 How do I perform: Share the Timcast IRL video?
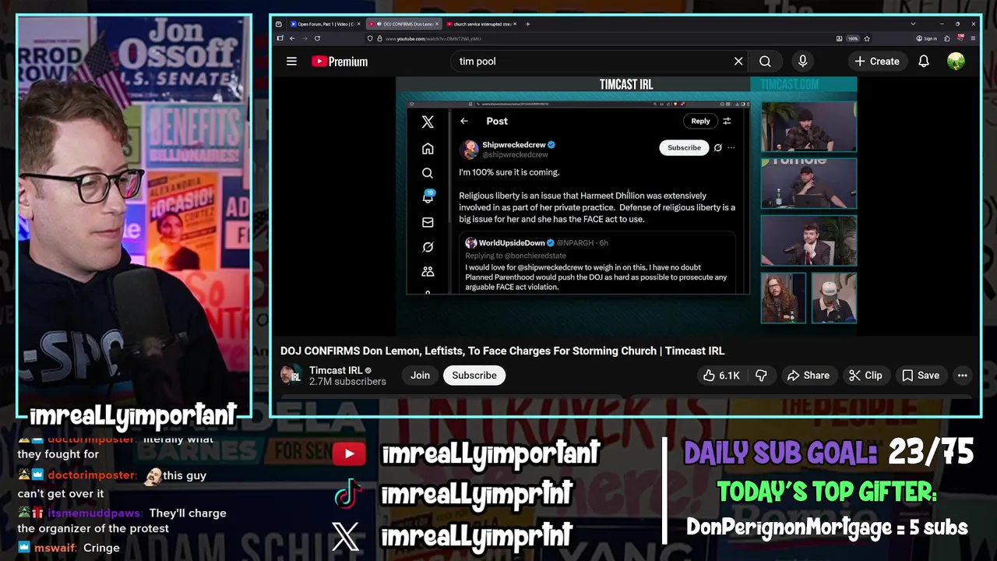(809, 376)
